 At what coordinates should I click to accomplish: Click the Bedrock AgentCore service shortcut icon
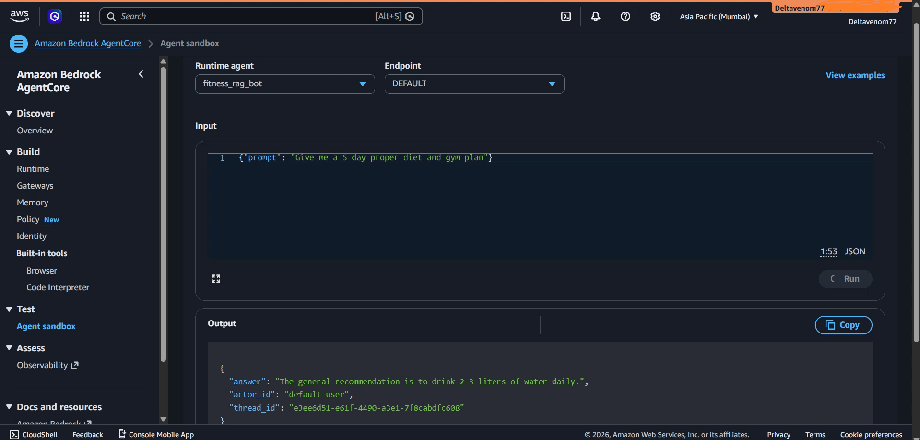point(55,16)
